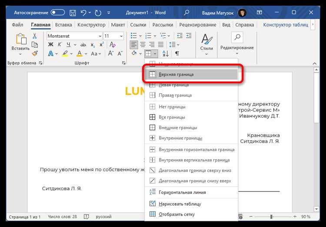This screenshot has height=227, width=326.
Task: Decrease font size with the smaller A
Action: click(x=120, y=53)
